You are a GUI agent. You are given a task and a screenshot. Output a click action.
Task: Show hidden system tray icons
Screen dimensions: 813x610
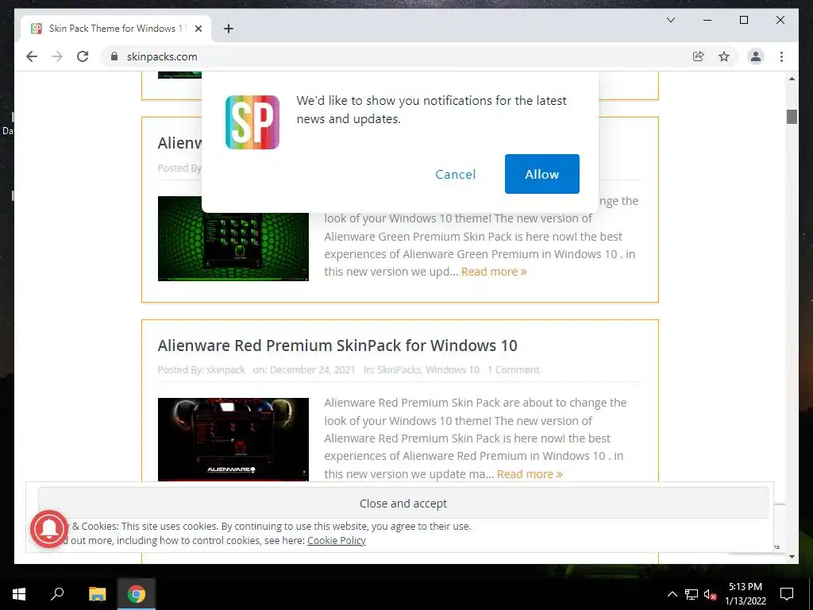click(672, 594)
